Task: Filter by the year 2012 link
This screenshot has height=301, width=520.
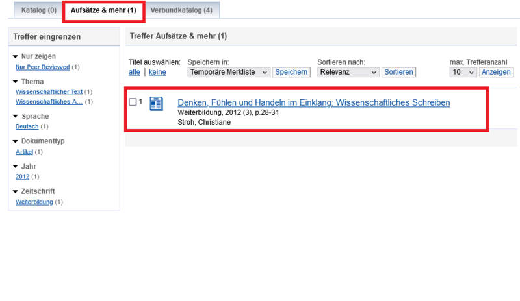Action: (23, 176)
